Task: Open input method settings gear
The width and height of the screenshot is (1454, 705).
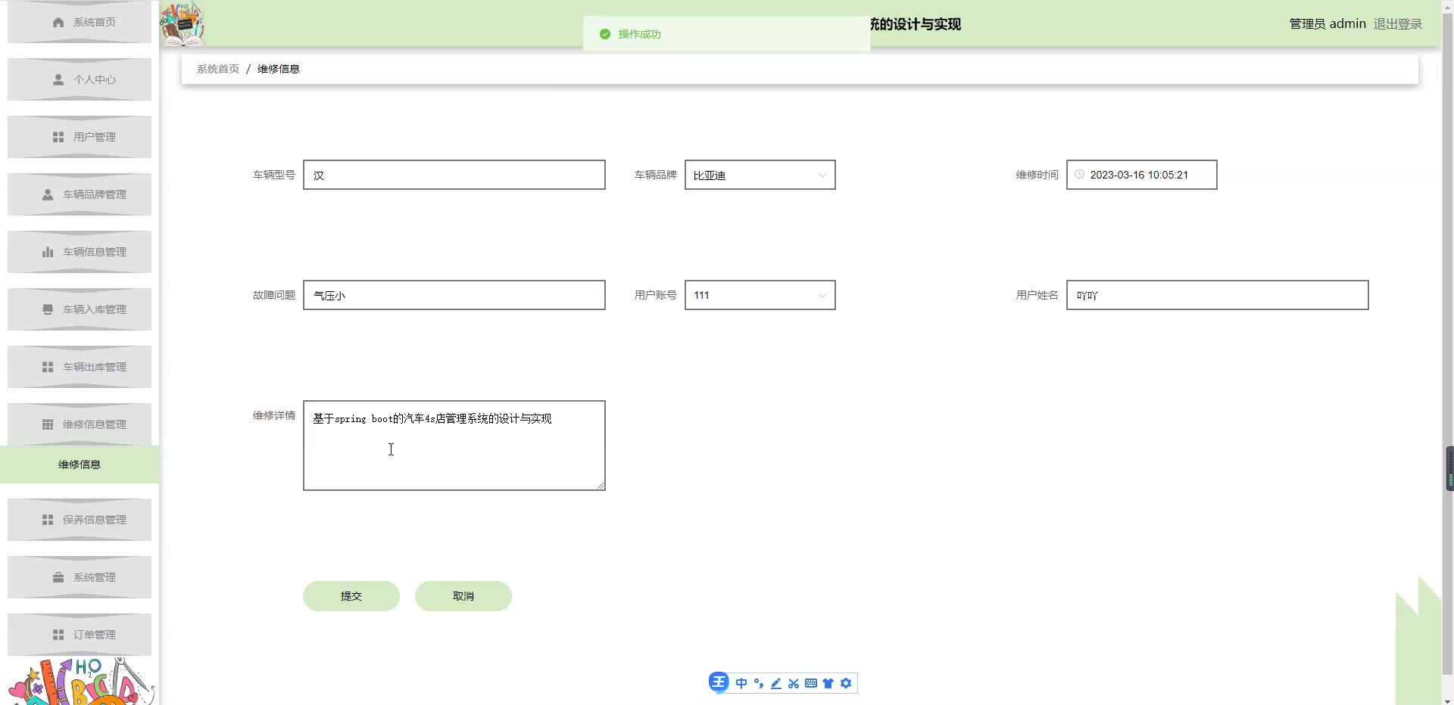Action: click(846, 683)
